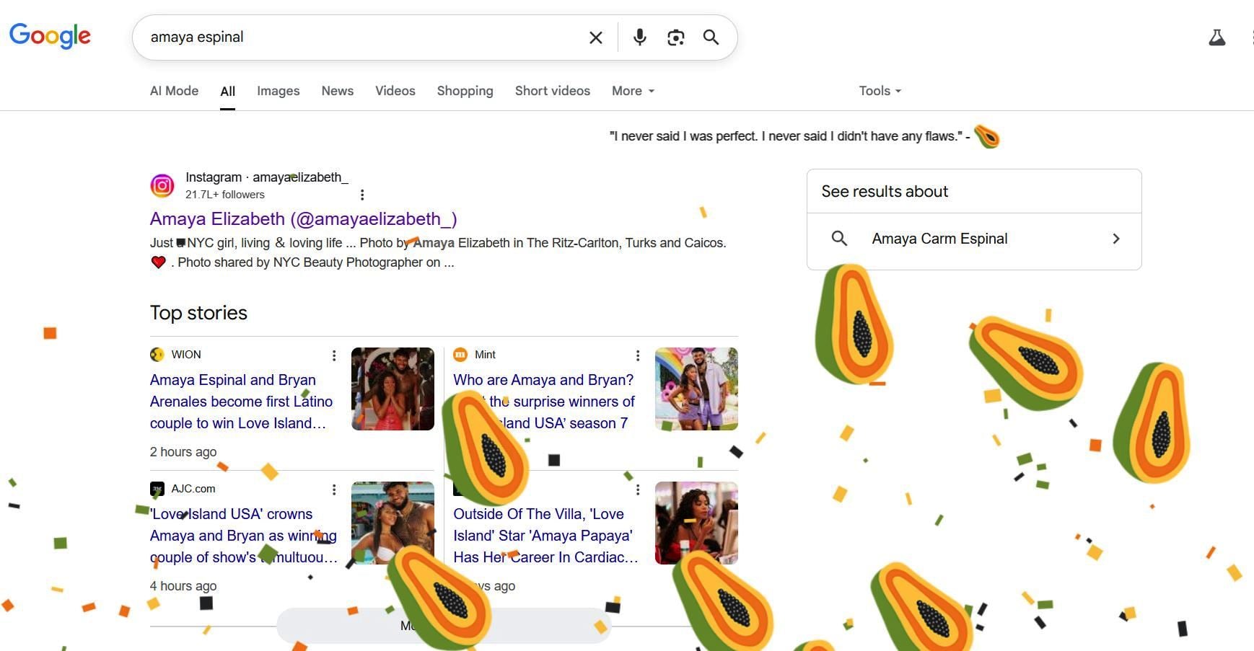This screenshot has width=1254, height=651.
Task: Start a voice search with the microphone icon
Action: [x=639, y=37]
